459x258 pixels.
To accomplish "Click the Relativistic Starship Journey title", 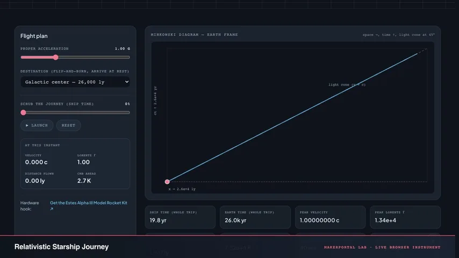I will pos(61,247).
